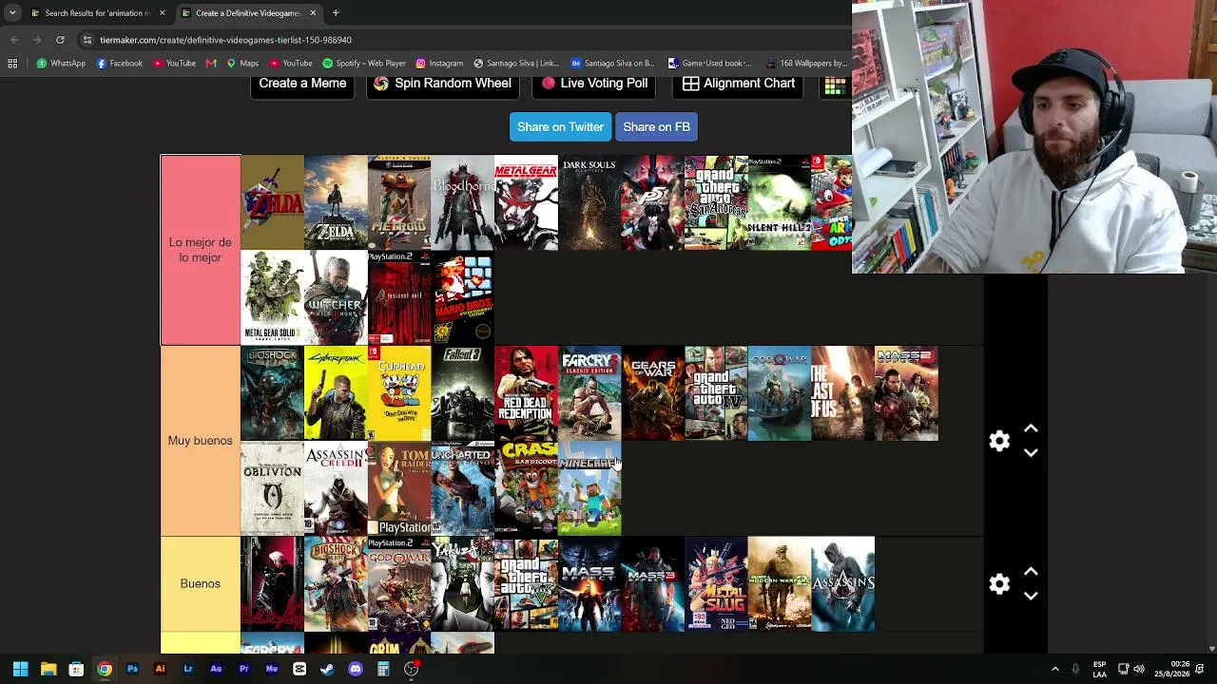Open After Effects from the taskbar
This screenshot has height=684, width=1217.
tap(216, 670)
